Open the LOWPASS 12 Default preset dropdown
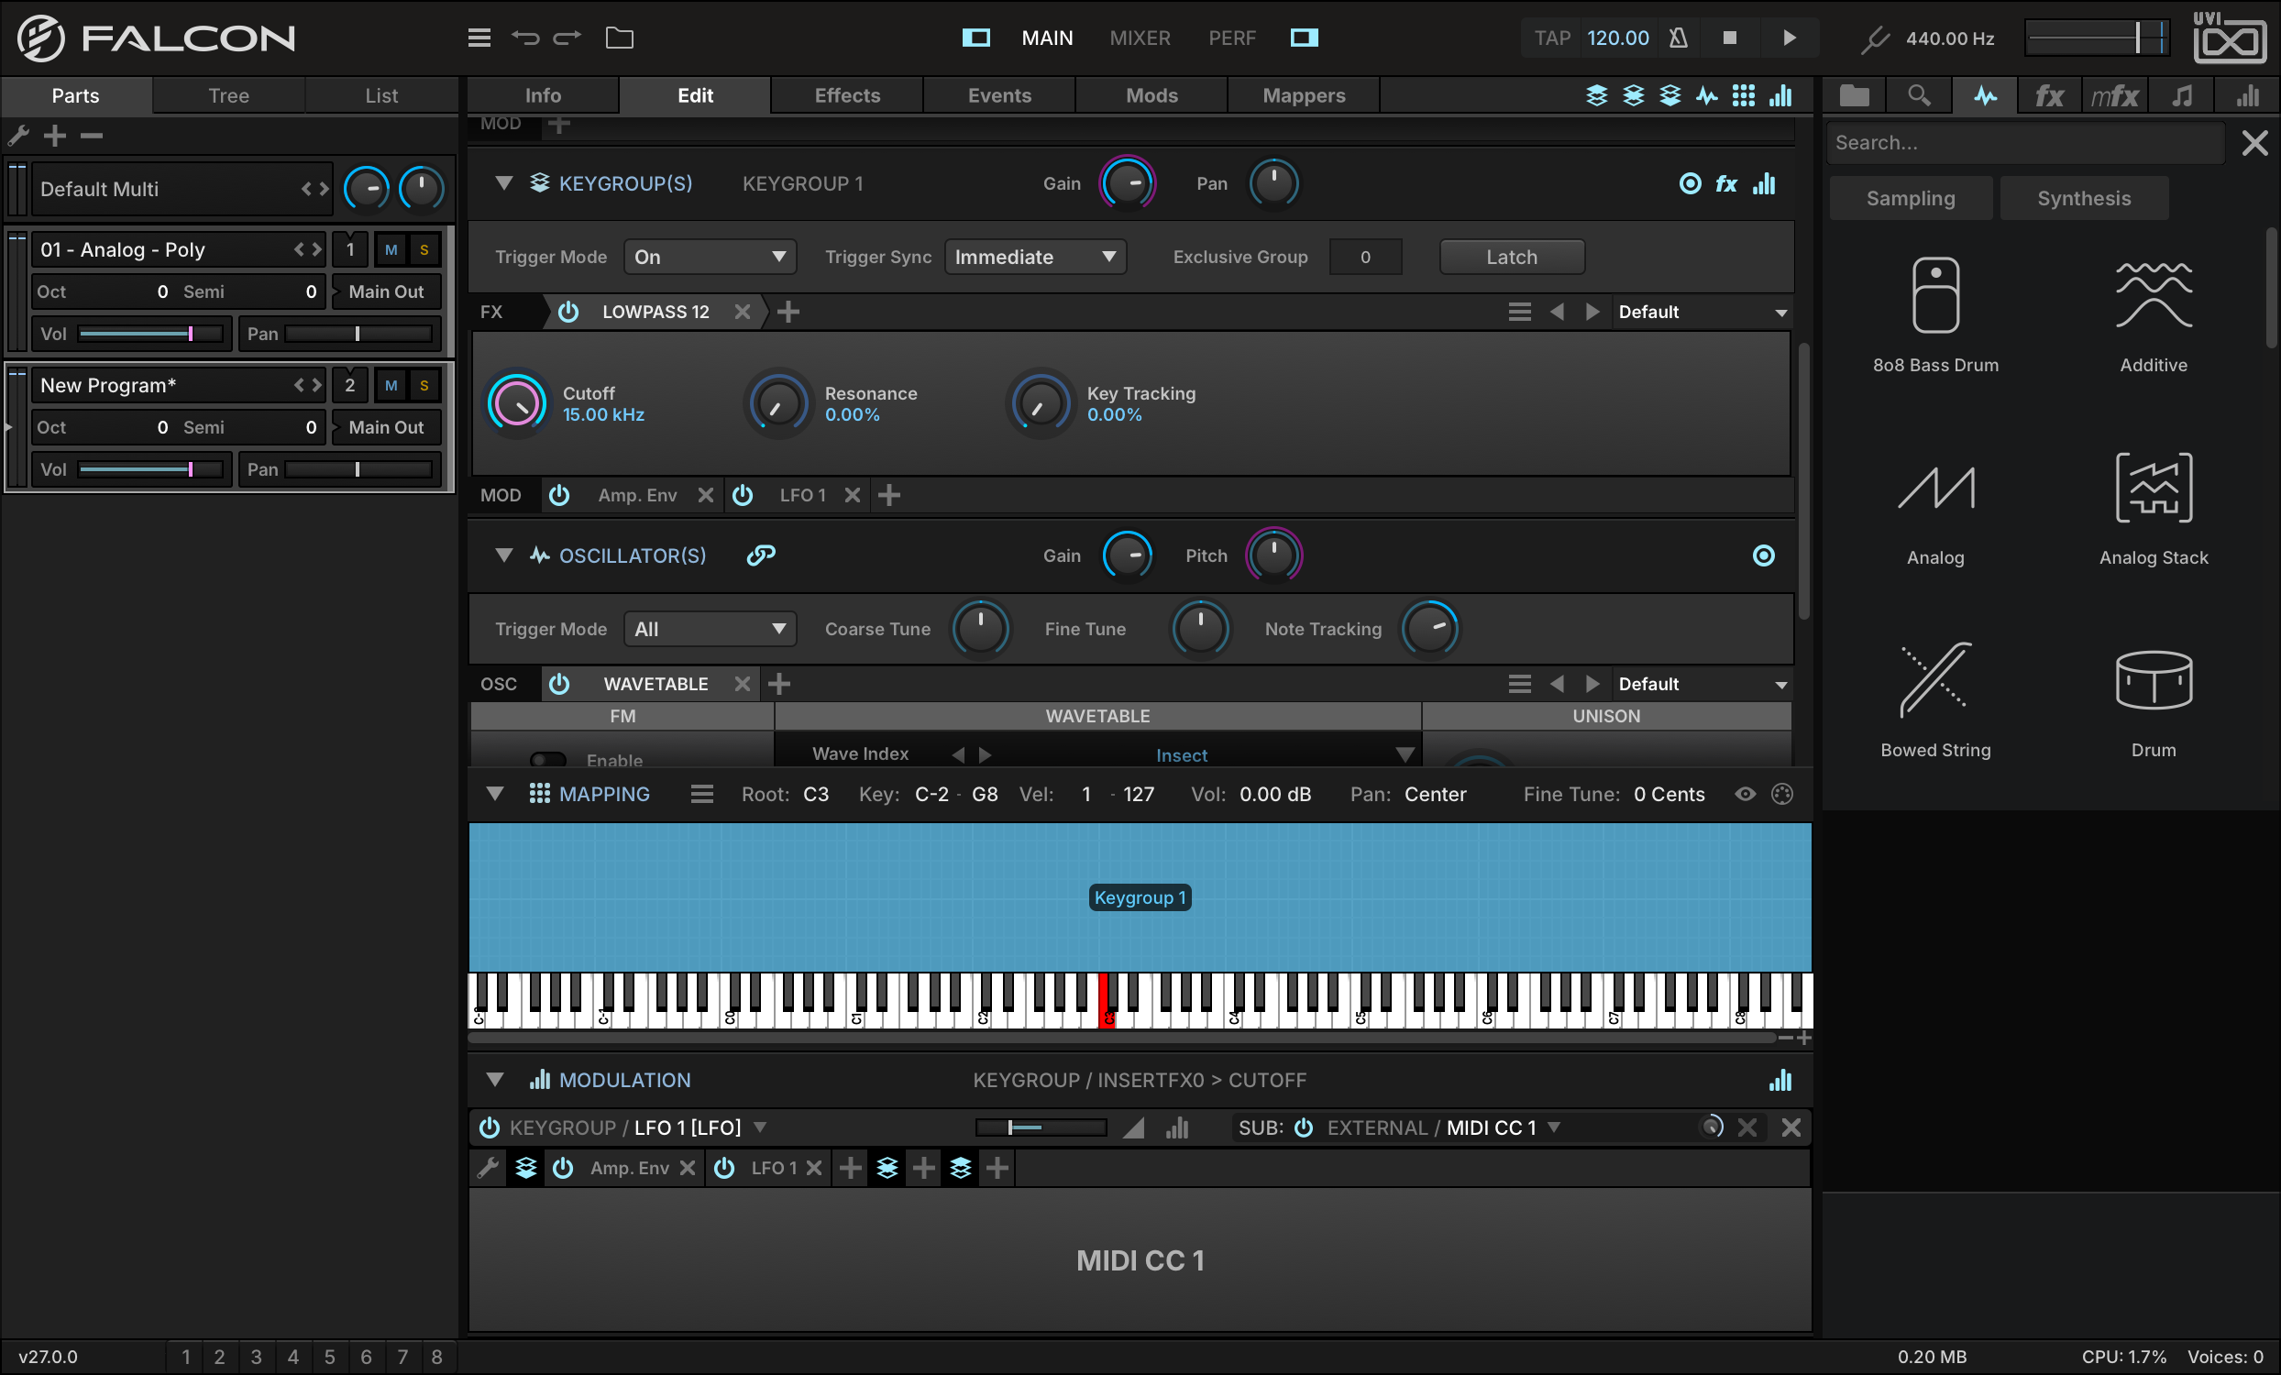 pyautogui.click(x=1702, y=312)
